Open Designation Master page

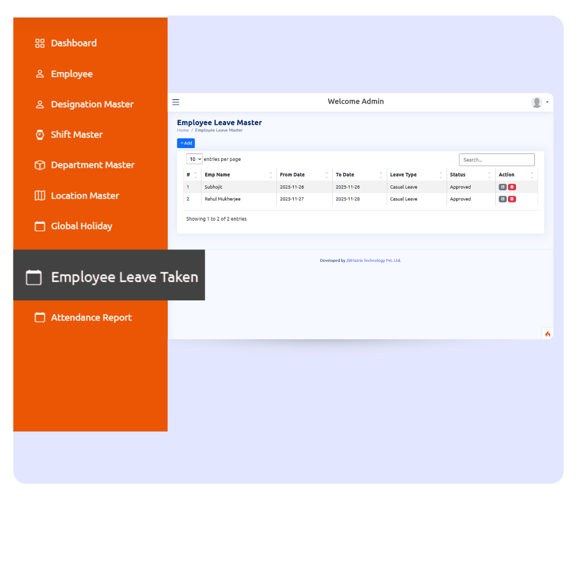coord(92,104)
